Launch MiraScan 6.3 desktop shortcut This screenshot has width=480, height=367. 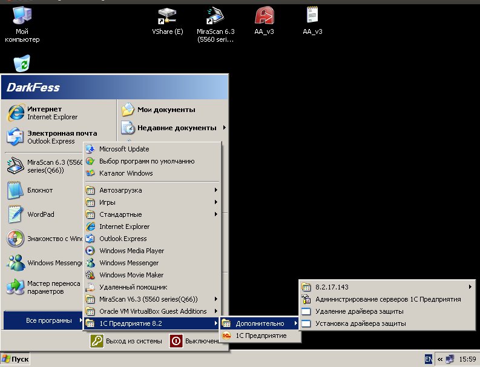click(x=215, y=24)
